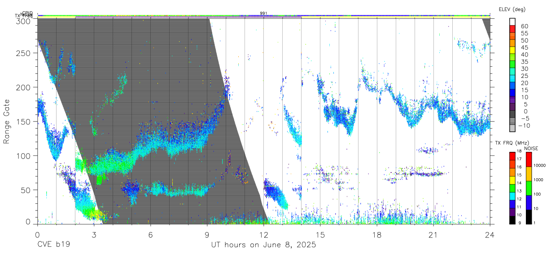This screenshot has width=551, height=254.
Task: Click the orange ELEV segment between 50 and 45
Action: tap(512, 43)
